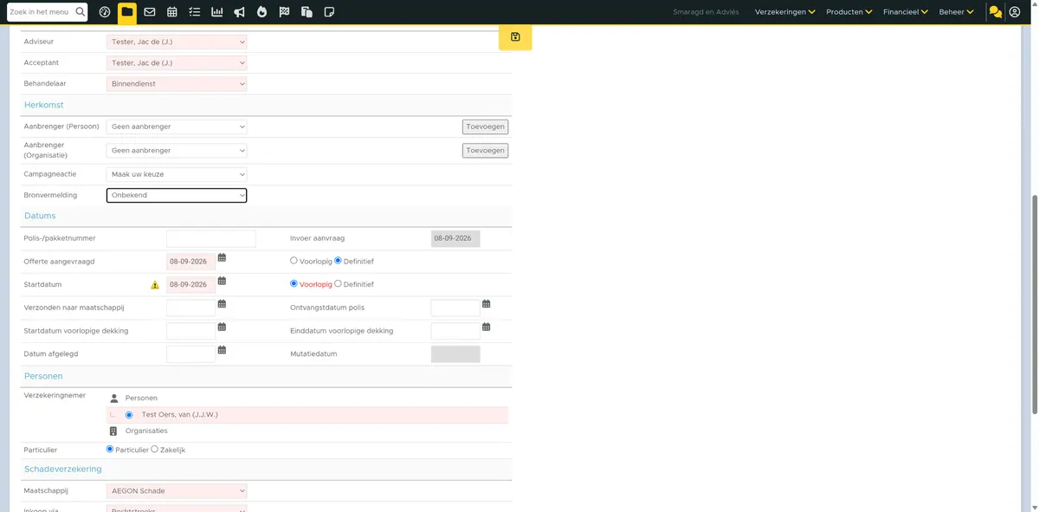Open the mail envelope icon
The image size is (1039, 512).
pyautogui.click(x=150, y=12)
